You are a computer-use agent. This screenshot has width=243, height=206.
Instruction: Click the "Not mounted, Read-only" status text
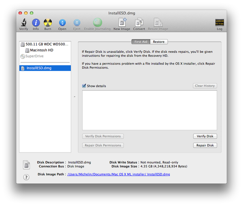coord(159,163)
